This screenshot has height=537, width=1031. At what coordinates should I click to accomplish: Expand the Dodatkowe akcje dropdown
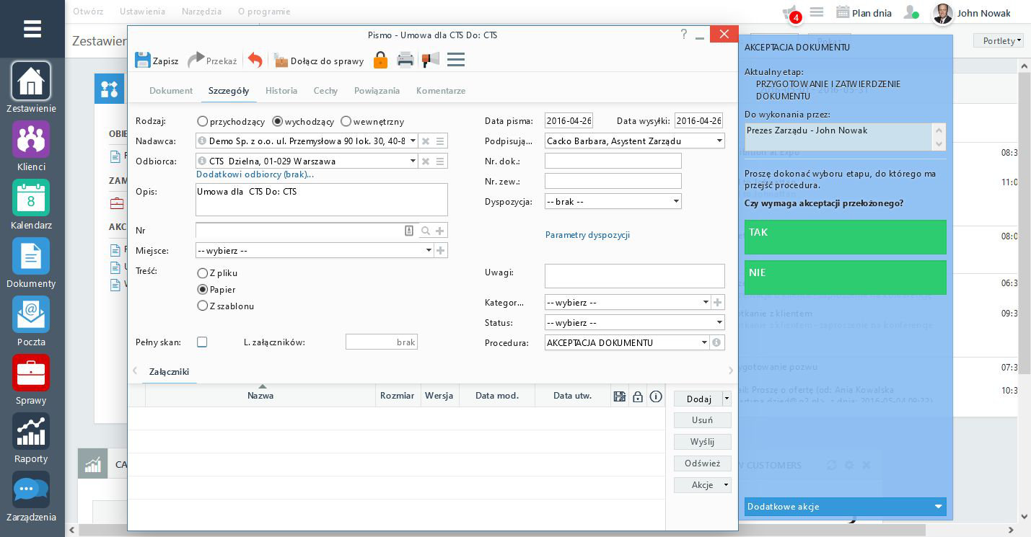click(x=938, y=507)
